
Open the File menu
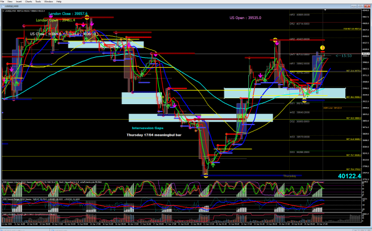coord(2,1)
